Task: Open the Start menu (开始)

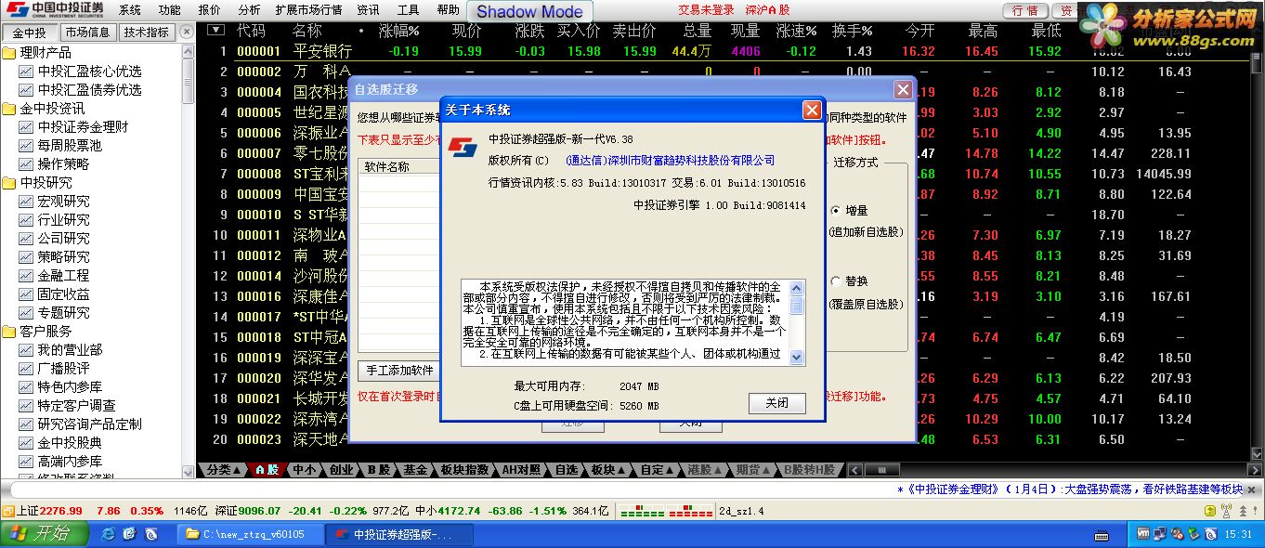Action: [x=45, y=534]
